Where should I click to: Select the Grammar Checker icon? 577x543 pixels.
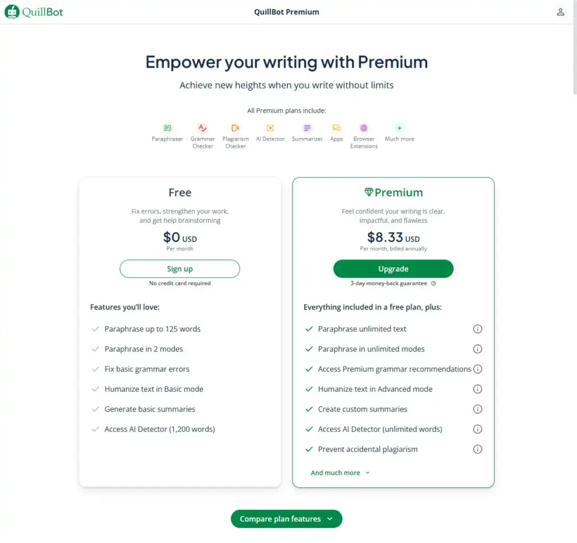point(202,128)
